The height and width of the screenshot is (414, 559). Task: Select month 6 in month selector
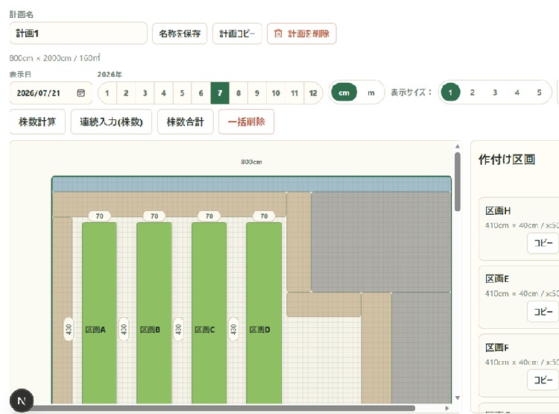click(201, 93)
